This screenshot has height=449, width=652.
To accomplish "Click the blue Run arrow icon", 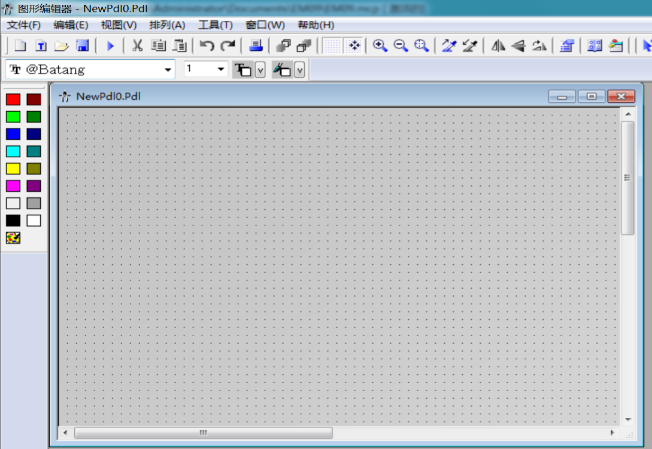I will click(110, 46).
